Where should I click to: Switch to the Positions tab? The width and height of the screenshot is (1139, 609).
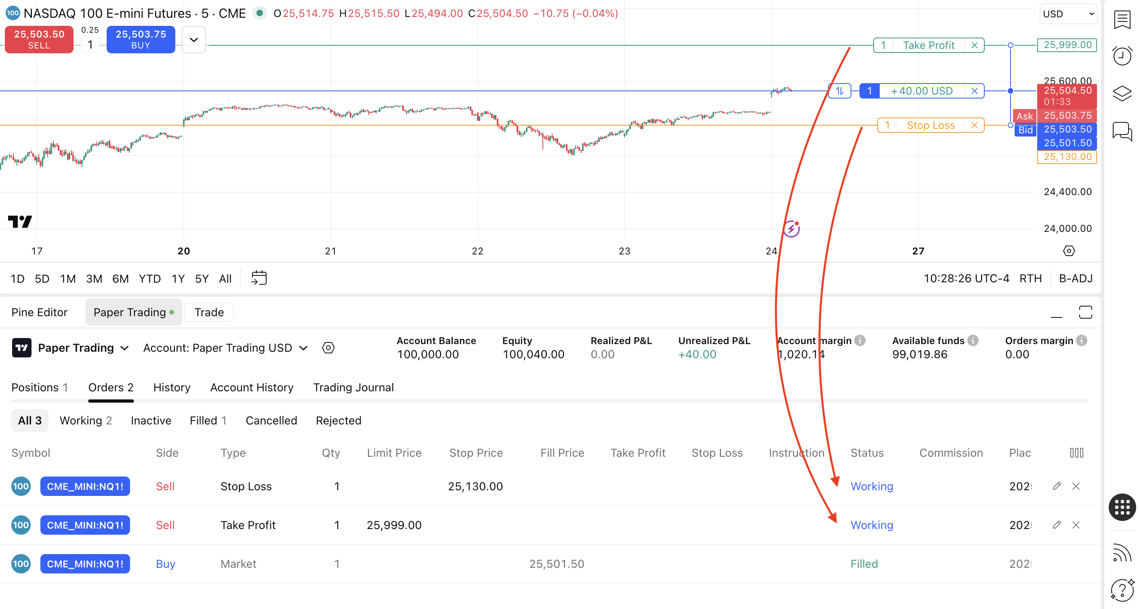(39, 387)
